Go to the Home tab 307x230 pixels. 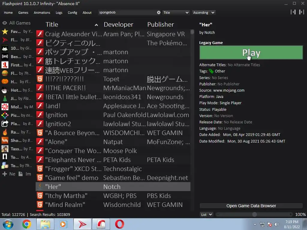pos(8,13)
